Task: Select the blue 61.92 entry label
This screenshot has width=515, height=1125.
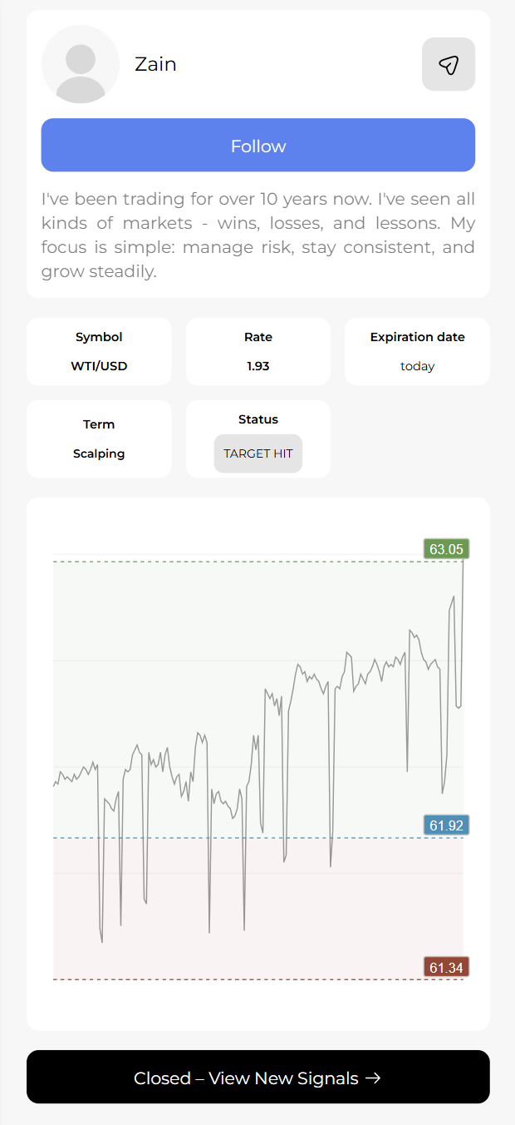Action: click(447, 825)
